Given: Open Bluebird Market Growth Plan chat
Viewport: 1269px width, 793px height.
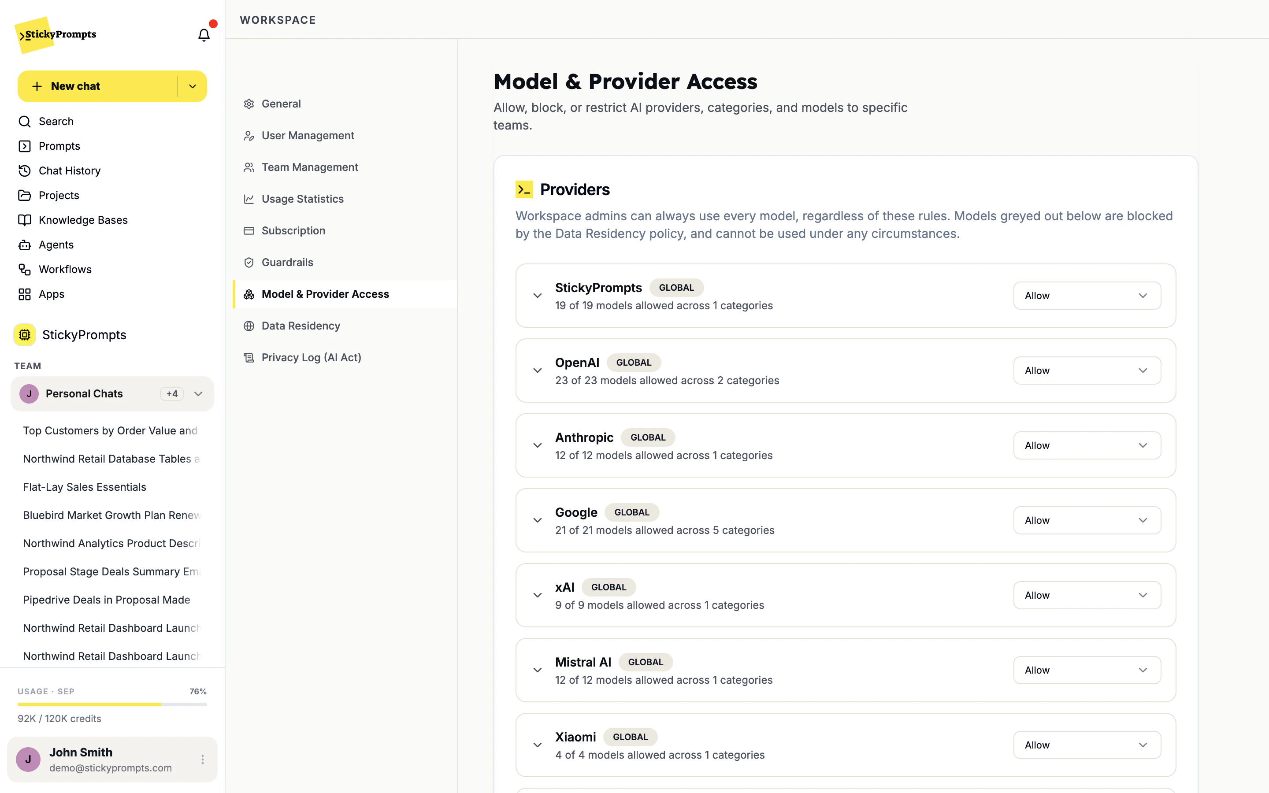Looking at the screenshot, I should [111, 515].
